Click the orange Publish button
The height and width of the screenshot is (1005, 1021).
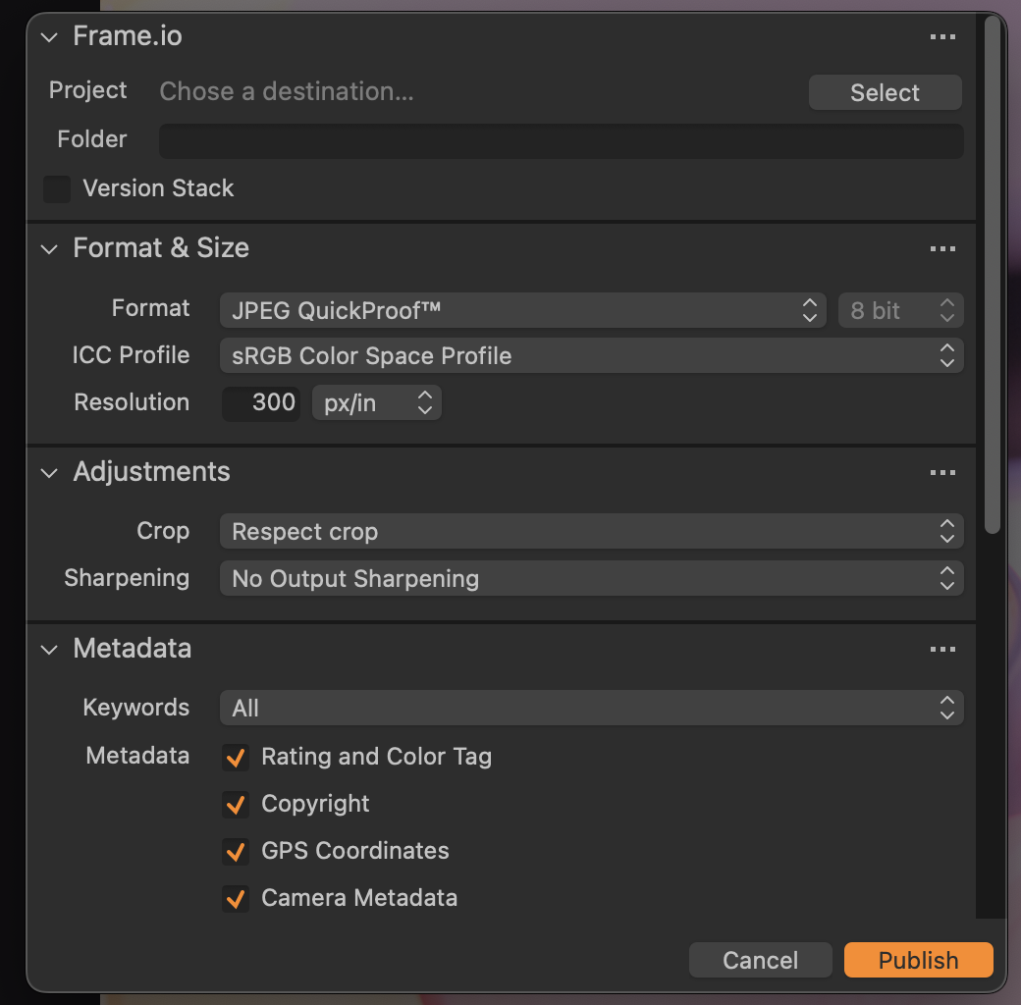tap(918, 960)
